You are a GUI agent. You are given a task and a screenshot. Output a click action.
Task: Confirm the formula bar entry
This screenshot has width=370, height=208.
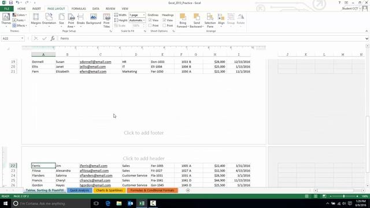point(45,38)
